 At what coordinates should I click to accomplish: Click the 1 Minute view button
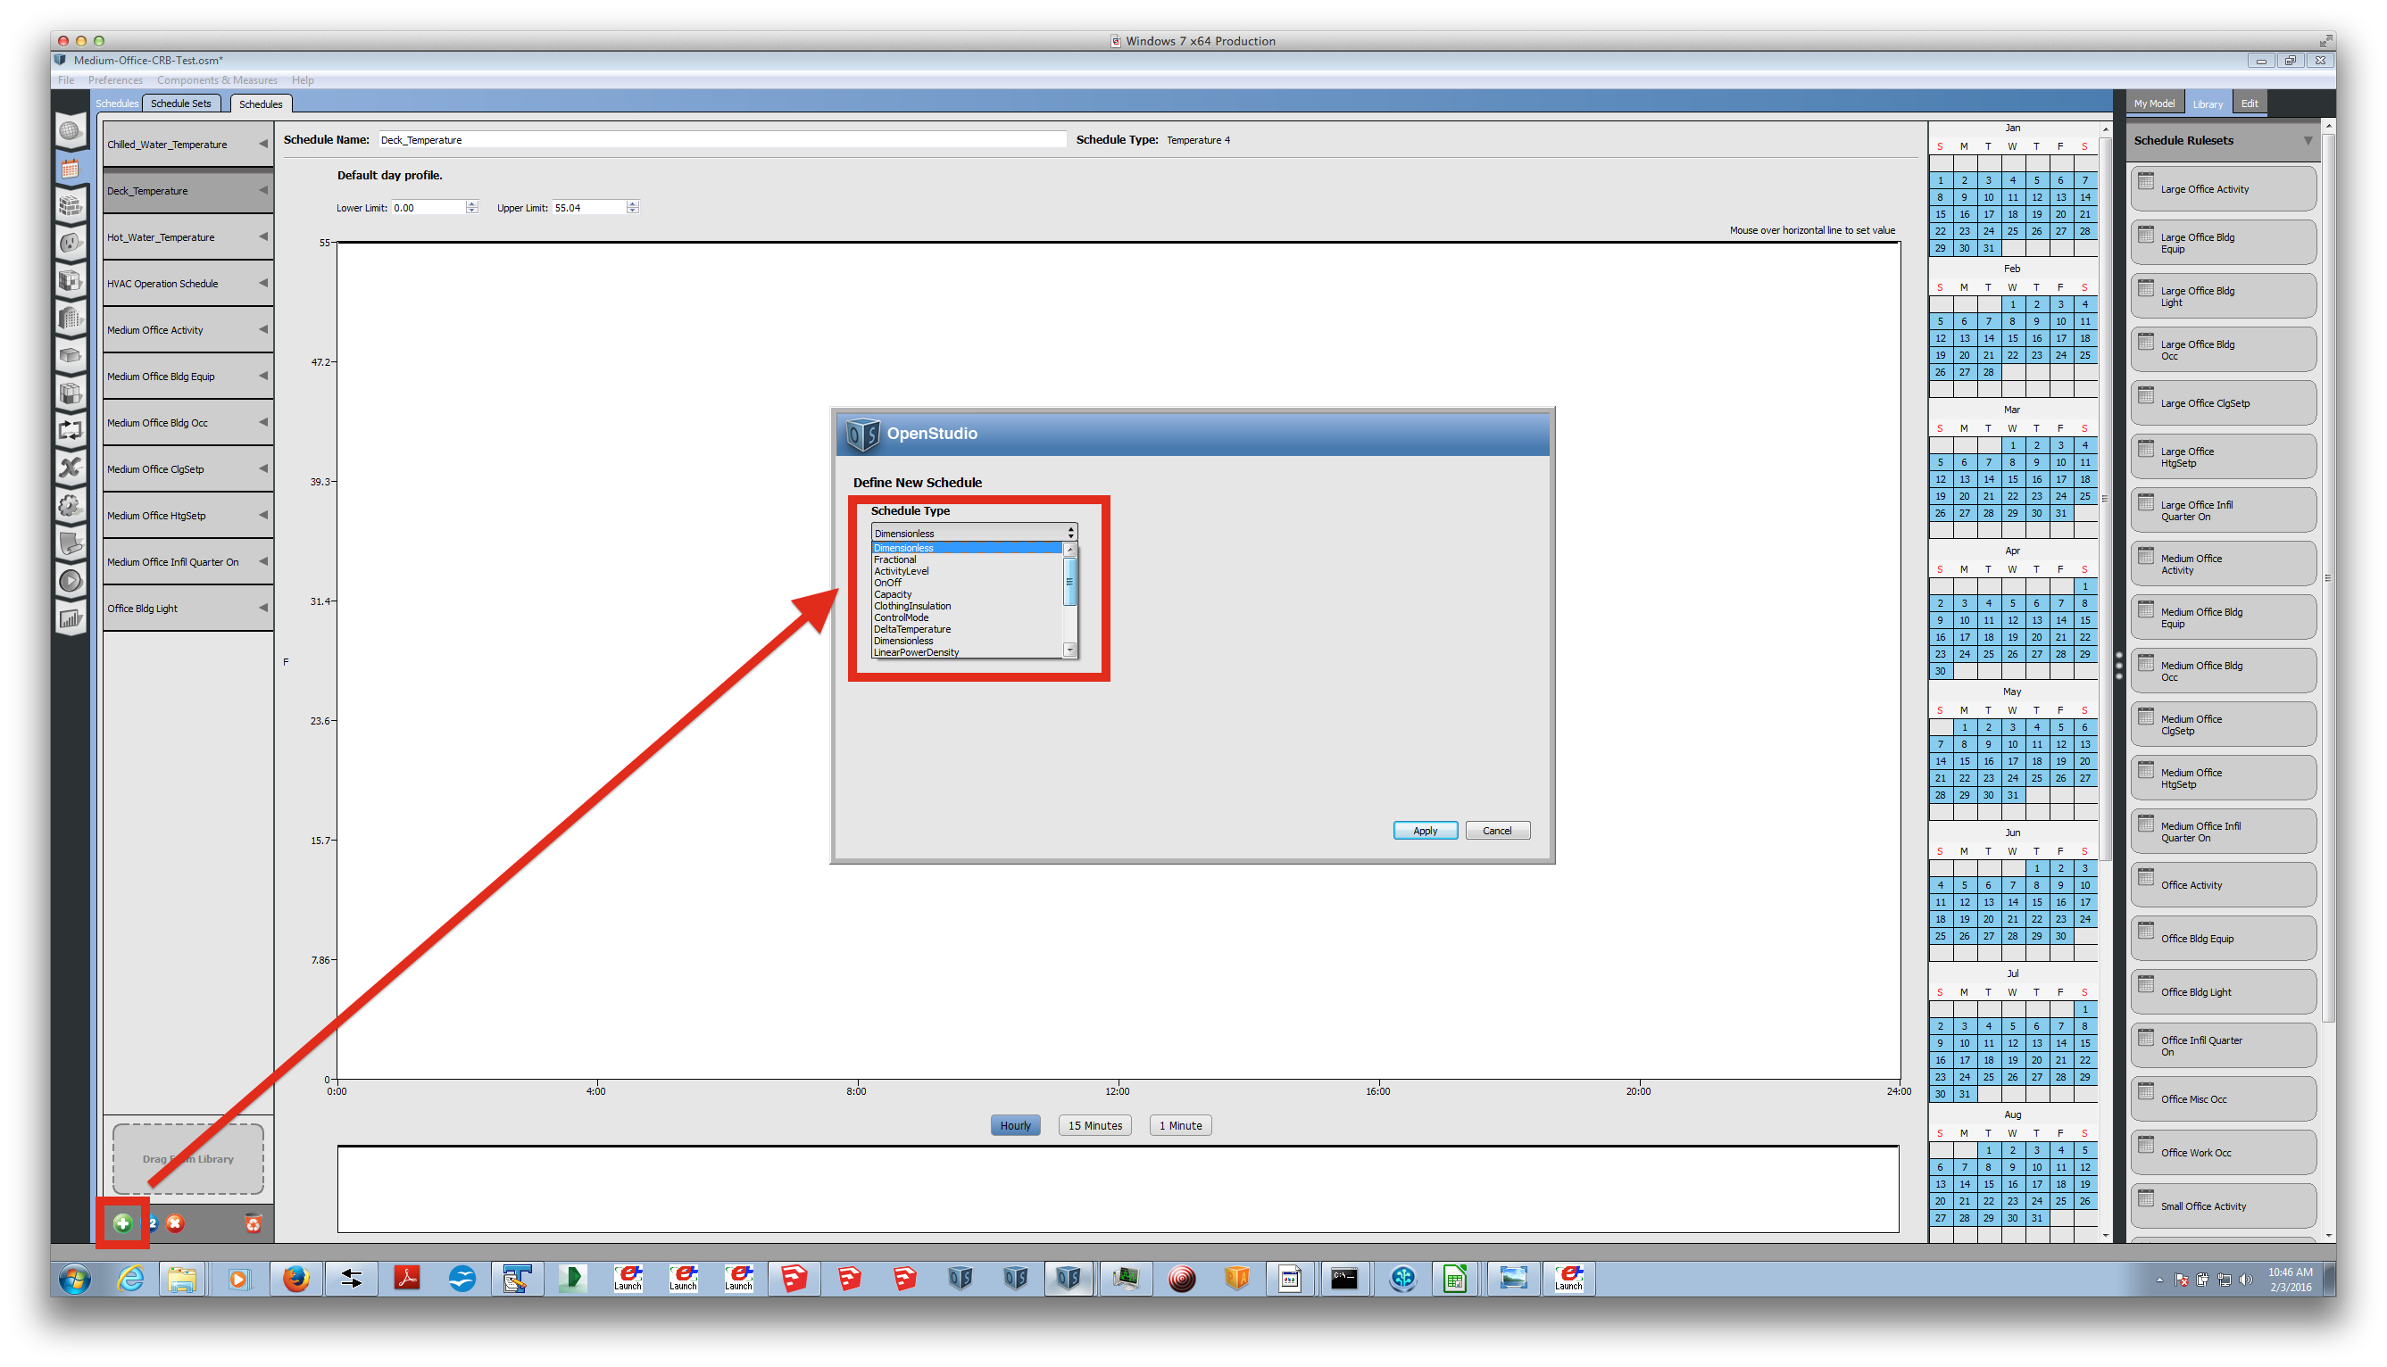(x=1178, y=1124)
